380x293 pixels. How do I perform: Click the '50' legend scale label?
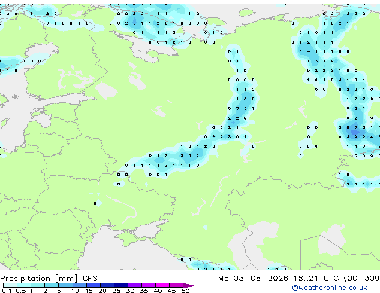186,291
